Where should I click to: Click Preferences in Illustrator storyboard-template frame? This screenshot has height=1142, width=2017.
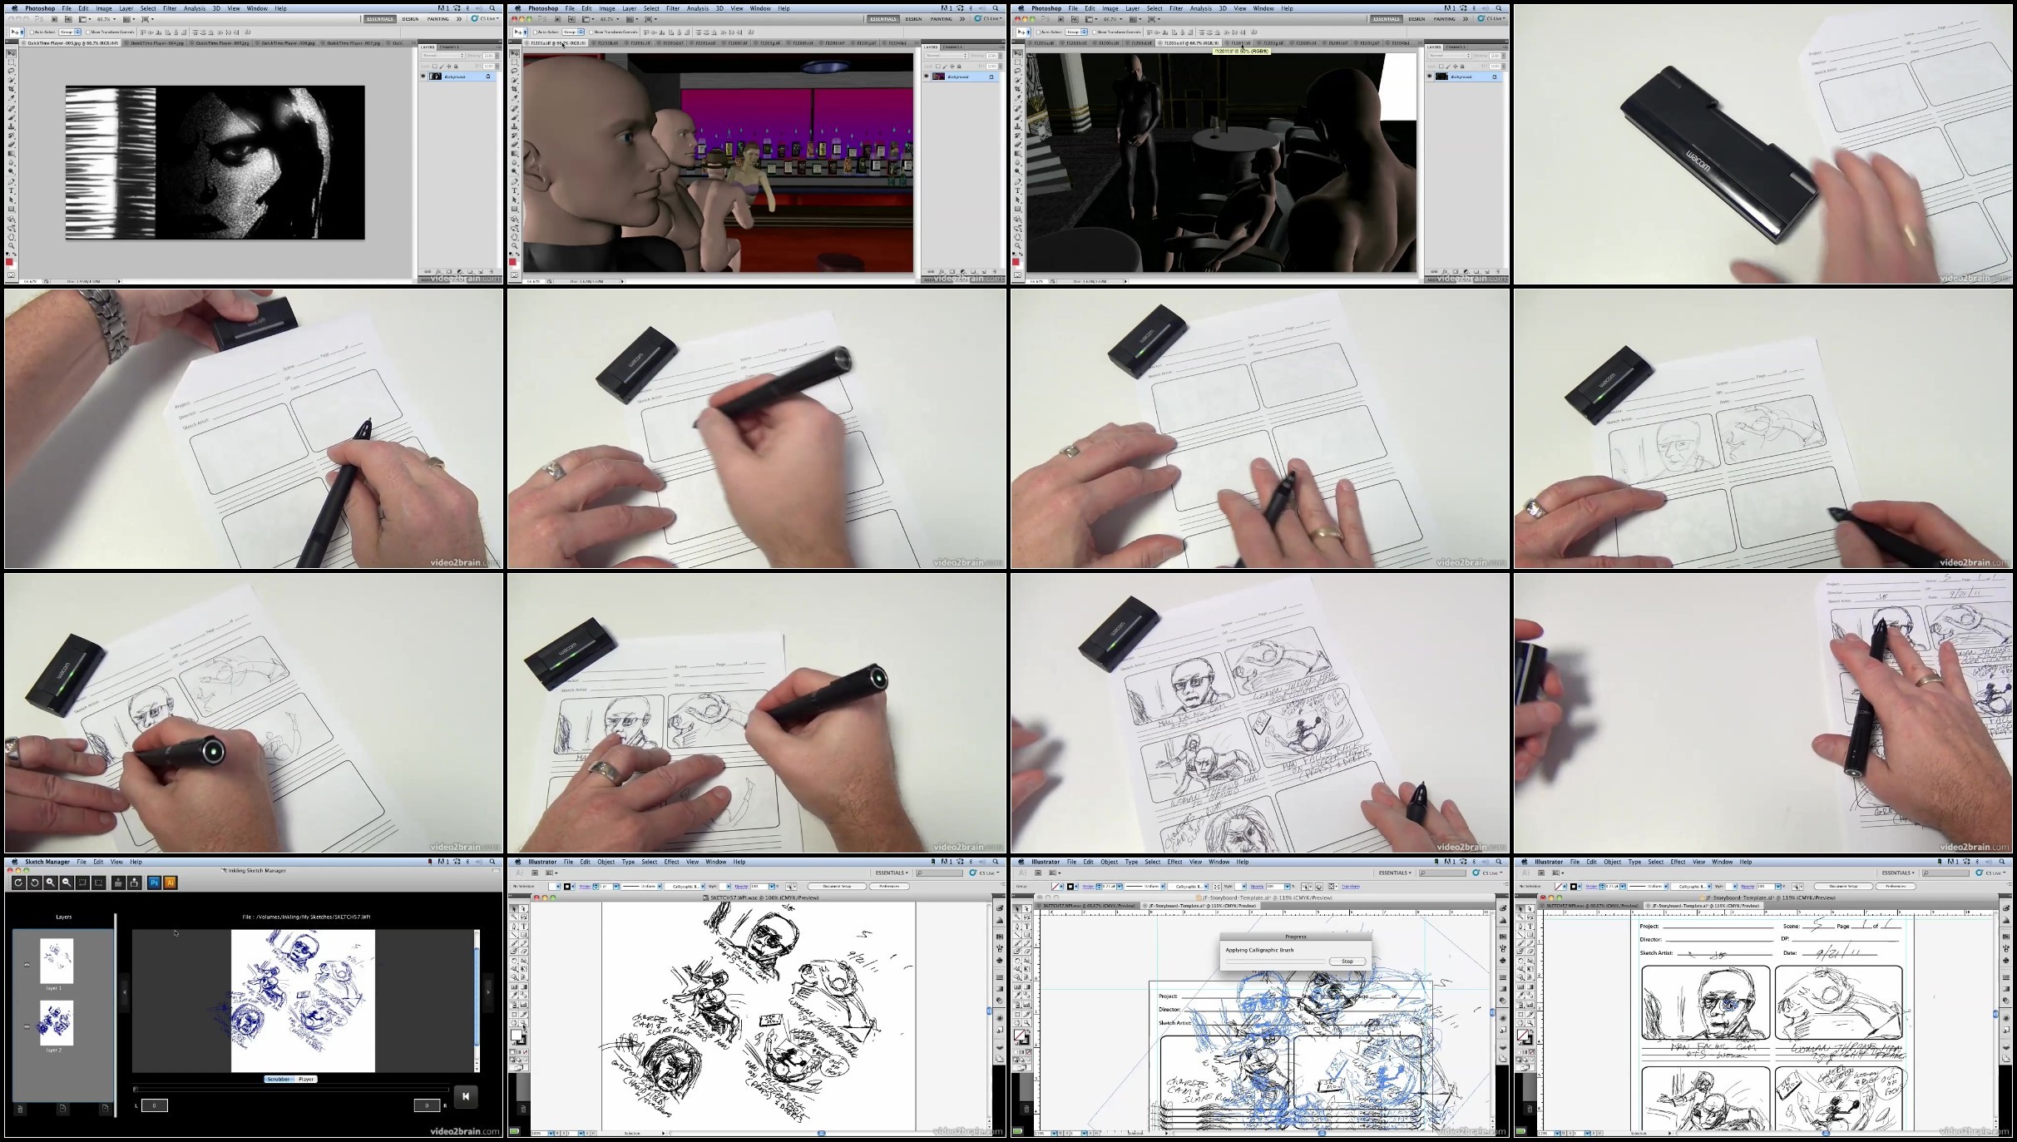[1895, 886]
